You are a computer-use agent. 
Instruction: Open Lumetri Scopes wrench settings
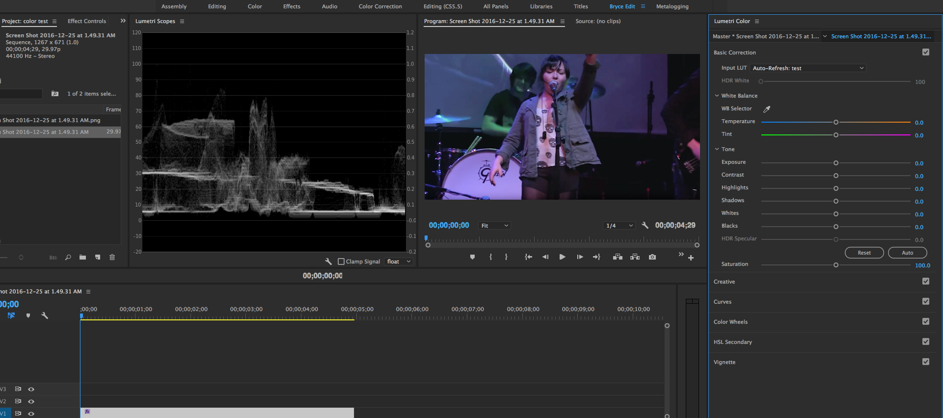click(x=328, y=261)
